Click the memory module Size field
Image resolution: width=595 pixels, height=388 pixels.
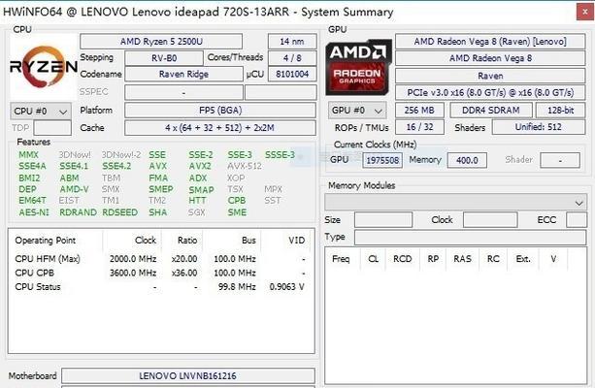[383, 220]
